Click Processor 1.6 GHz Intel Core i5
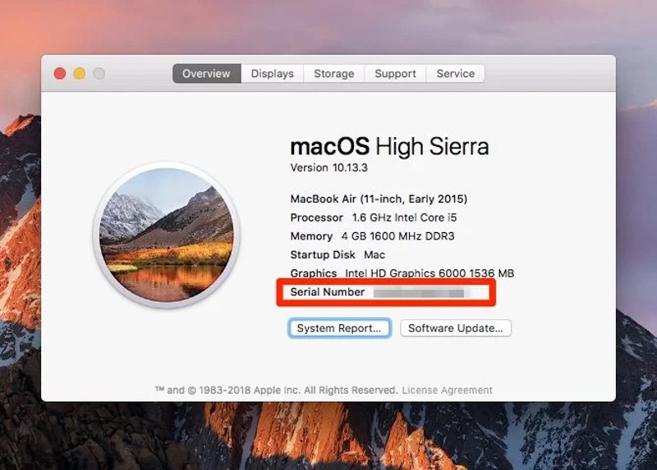The image size is (657, 470). 374,217
